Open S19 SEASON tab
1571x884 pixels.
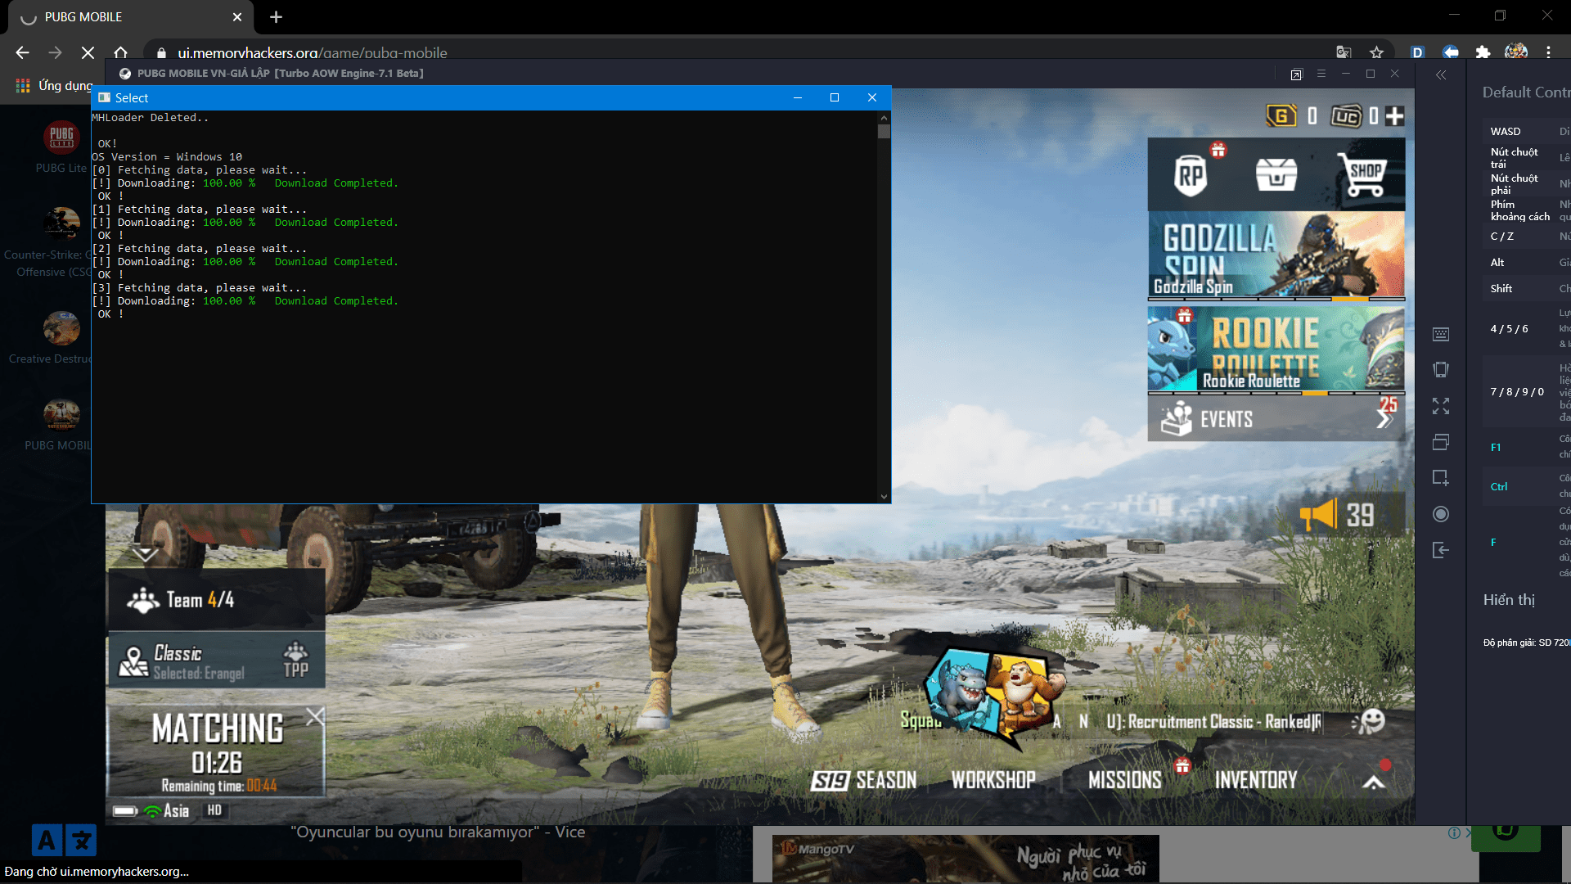[x=864, y=780]
